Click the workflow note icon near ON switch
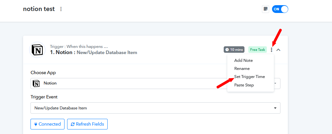The image size is (332, 134). pos(265,9)
